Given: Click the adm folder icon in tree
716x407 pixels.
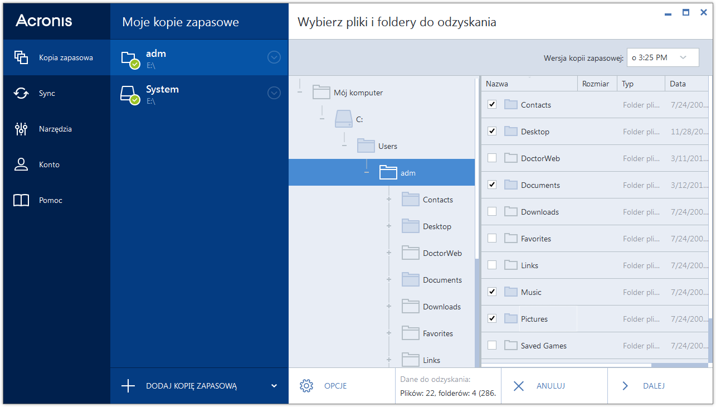Looking at the screenshot, I should coord(388,172).
